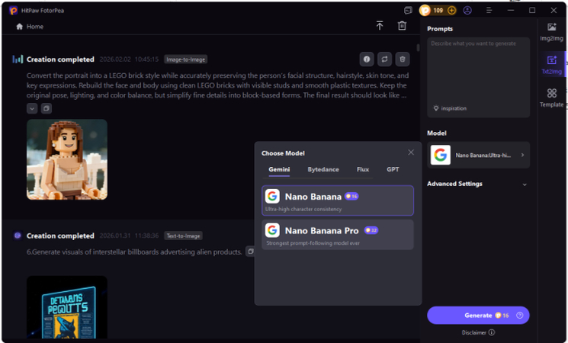Open the user account profile icon
This screenshot has width=568, height=343.
(467, 11)
